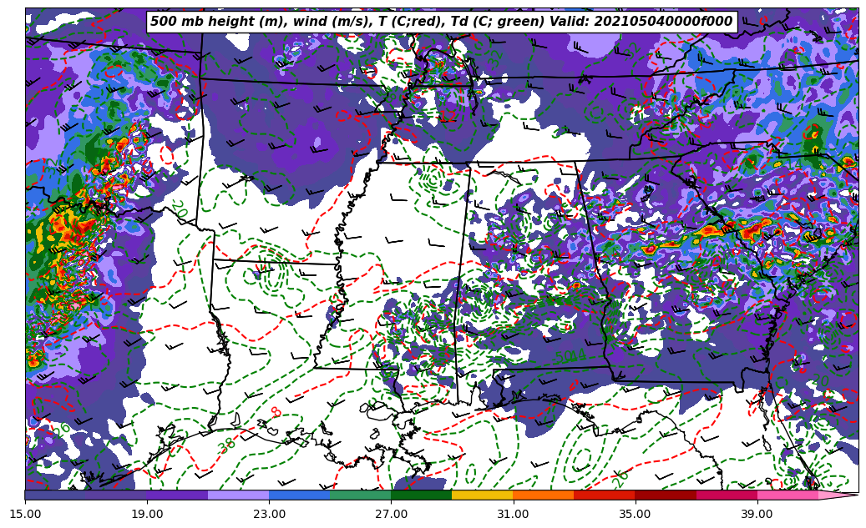Image resolution: width=866 pixels, height=528 pixels.
Task: Click the blue colorbar segment
Action: (299, 495)
